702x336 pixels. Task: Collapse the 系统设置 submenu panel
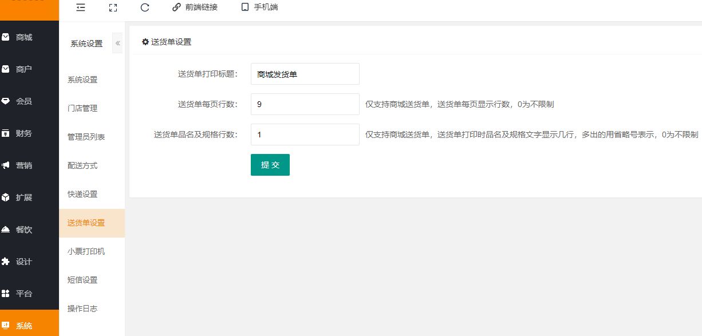click(117, 44)
